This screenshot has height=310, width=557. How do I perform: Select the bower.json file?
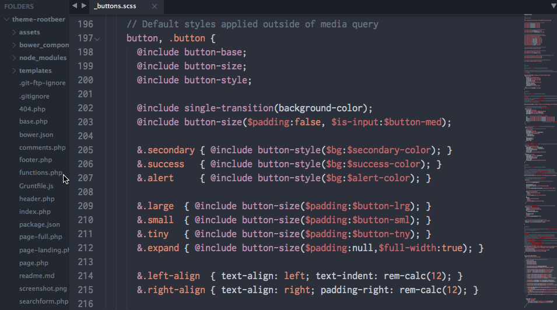point(36,135)
